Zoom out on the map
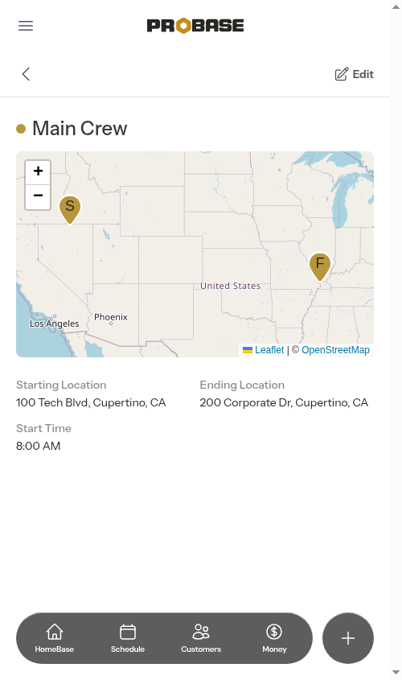Screen dimensions: 402x680 pyautogui.click(x=38, y=197)
